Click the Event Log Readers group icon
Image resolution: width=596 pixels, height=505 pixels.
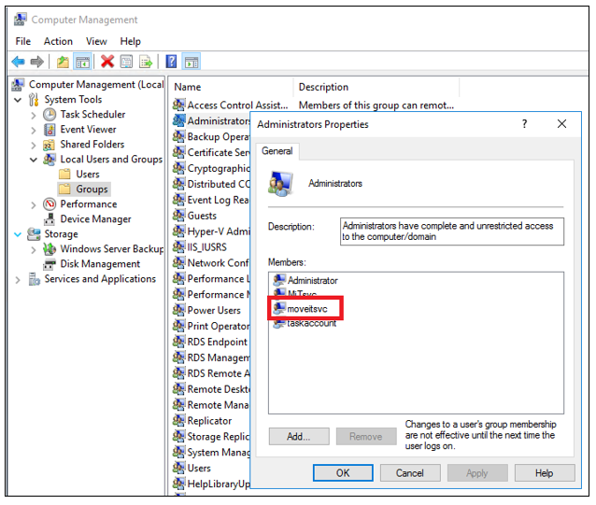click(178, 200)
